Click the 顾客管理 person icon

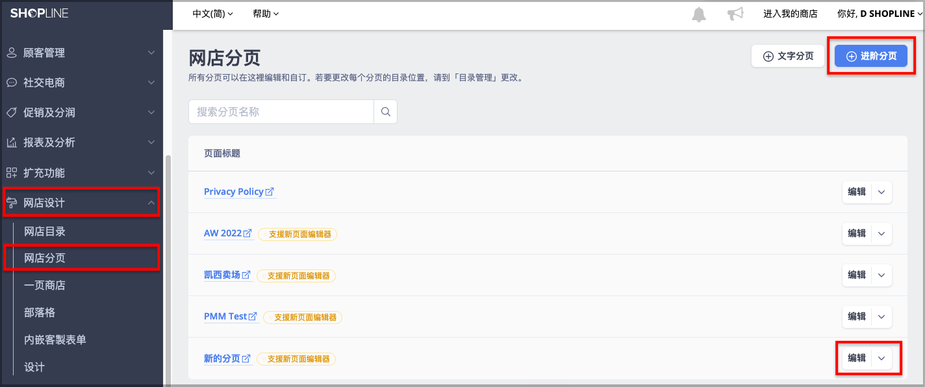pos(12,53)
